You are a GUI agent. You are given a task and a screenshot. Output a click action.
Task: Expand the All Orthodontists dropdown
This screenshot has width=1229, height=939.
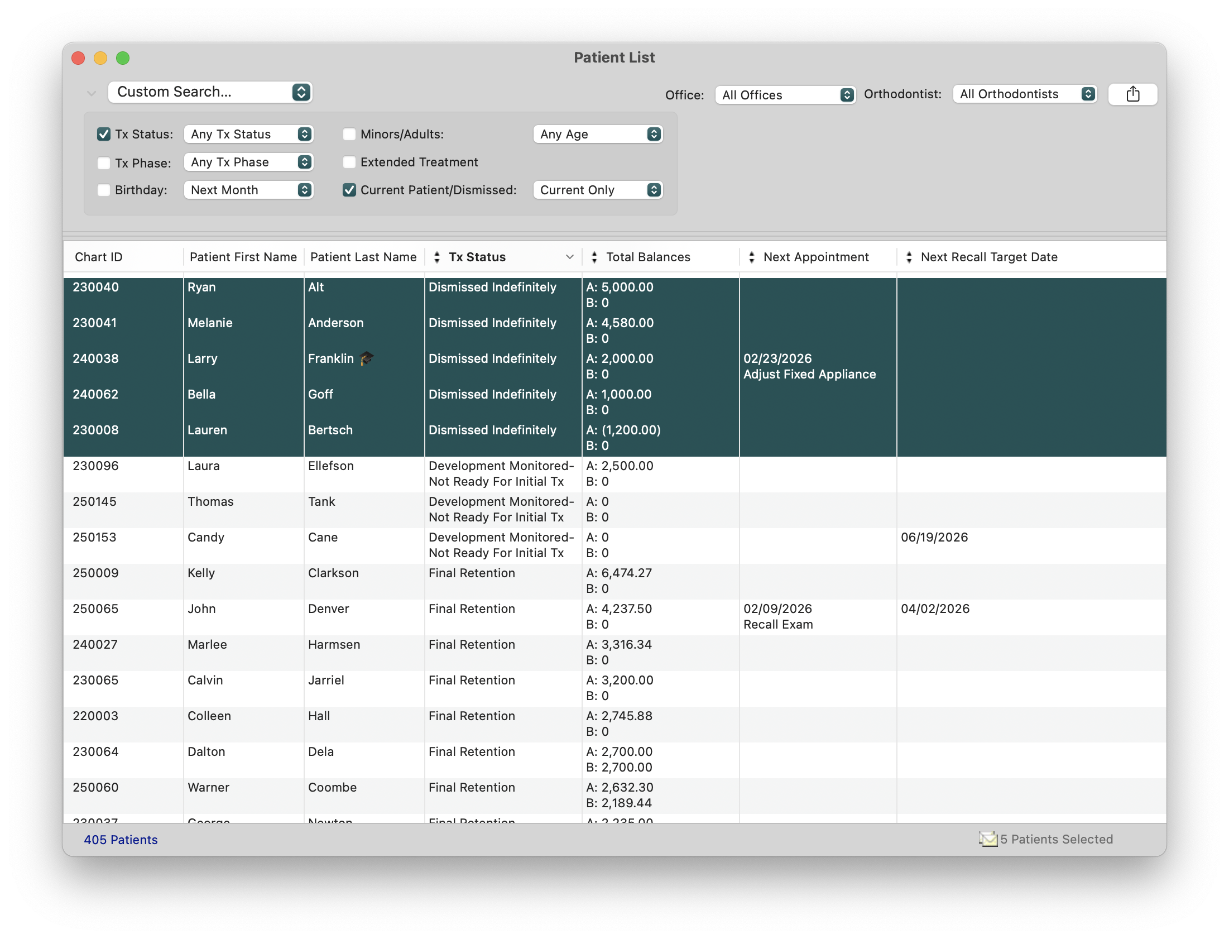(1025, 94)
